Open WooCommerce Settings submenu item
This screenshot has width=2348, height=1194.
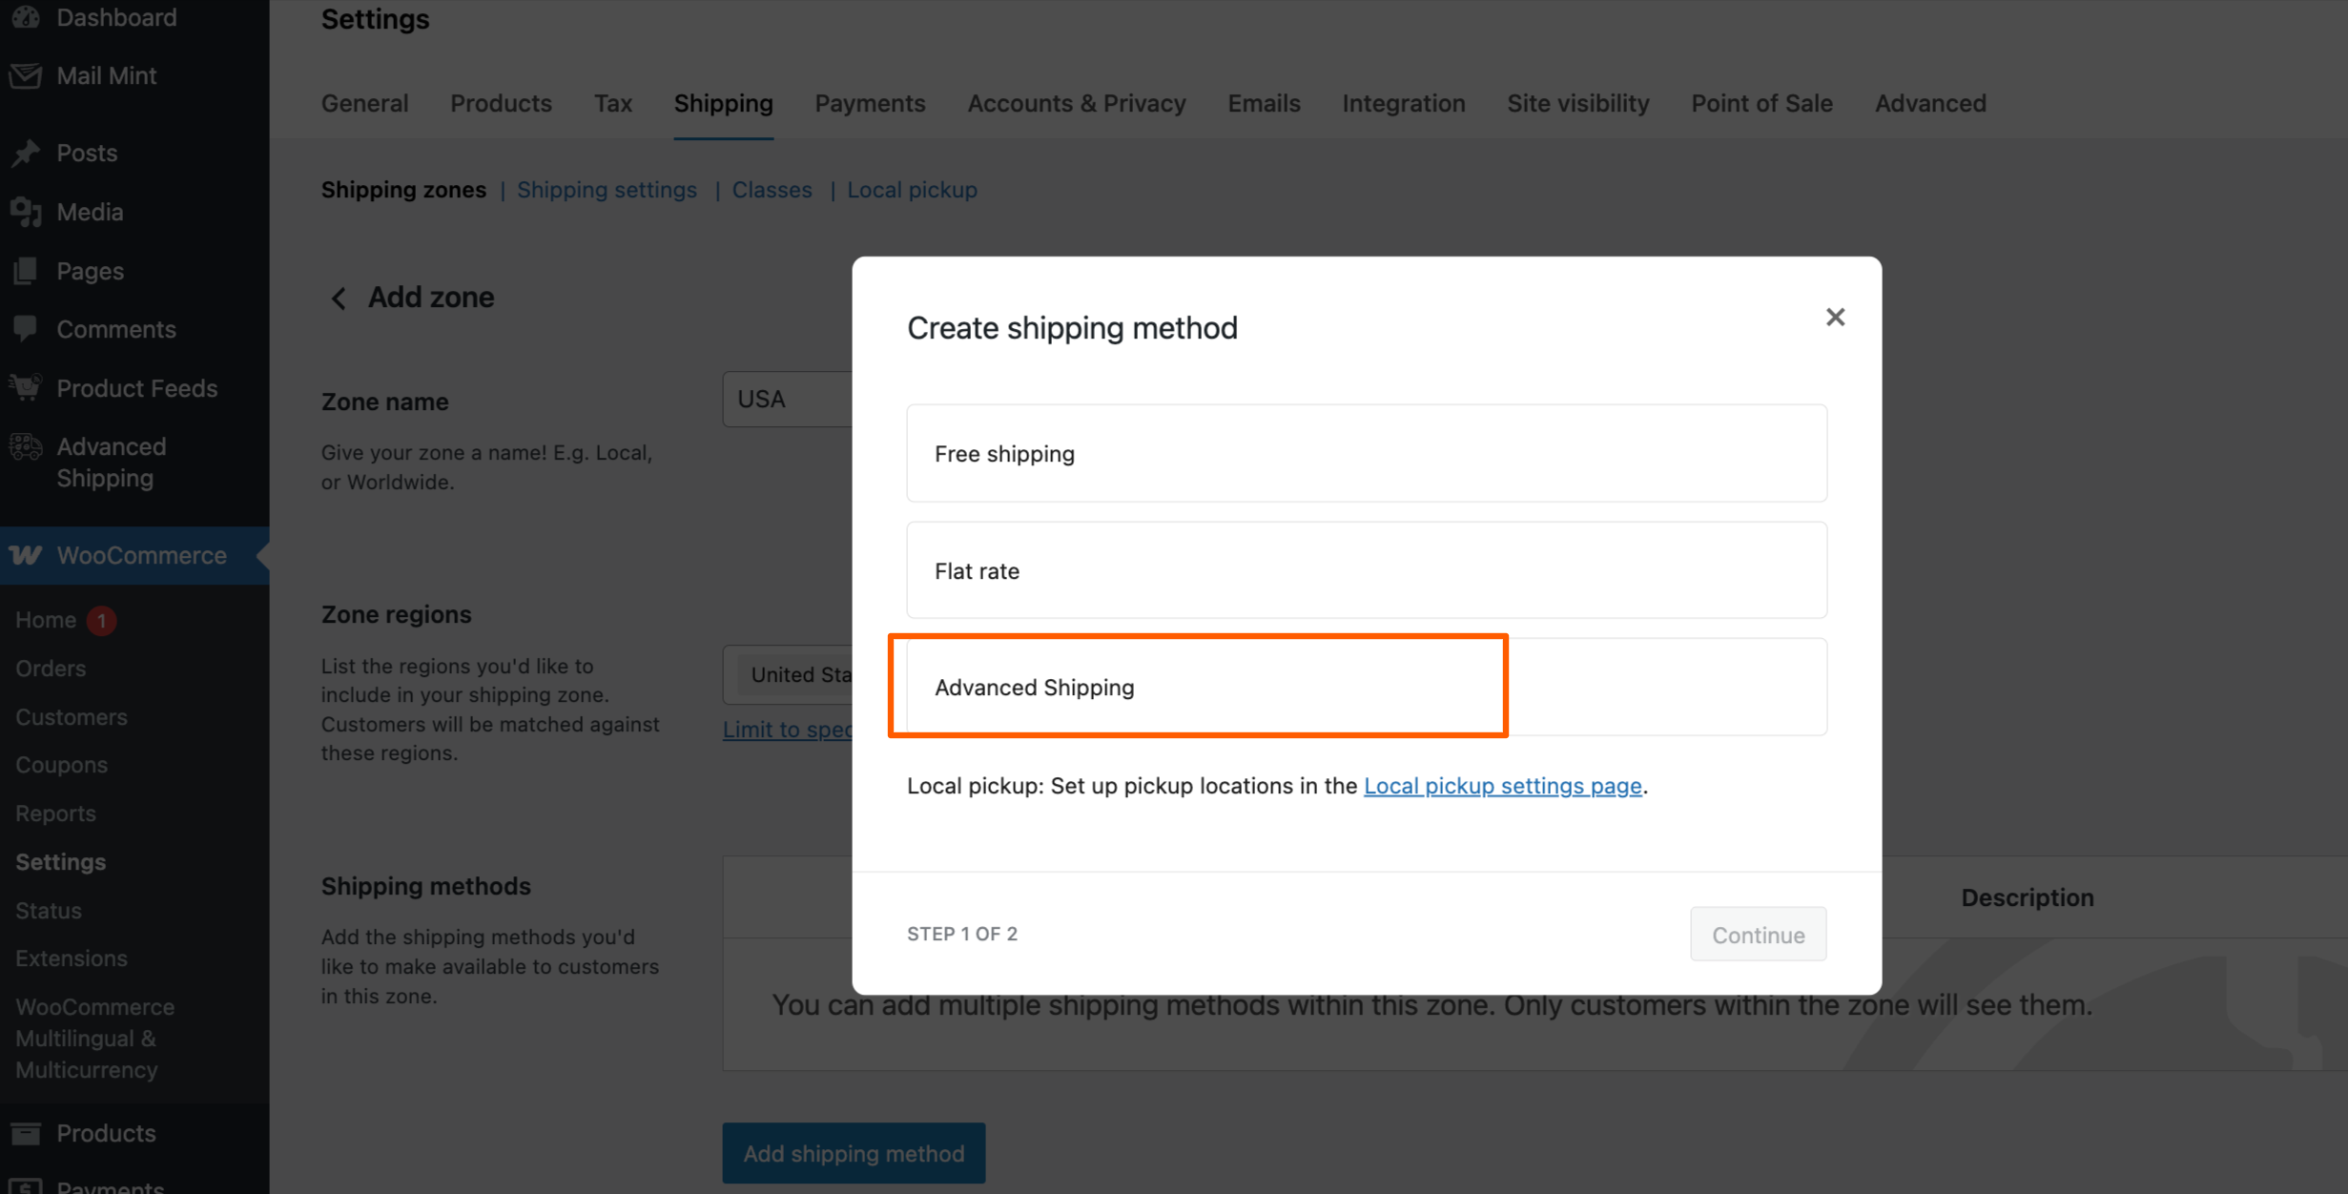(60, 862)
